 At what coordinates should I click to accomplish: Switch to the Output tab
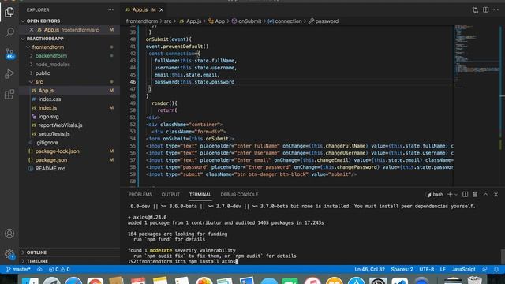coord(170,195)
